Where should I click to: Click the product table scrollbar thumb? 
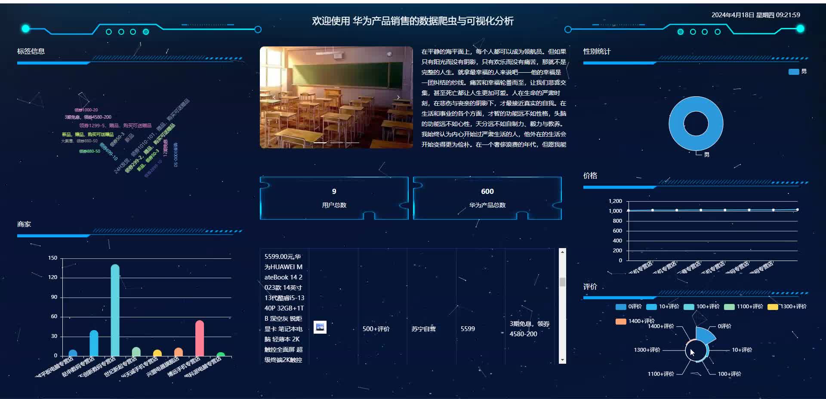[562, 282]
